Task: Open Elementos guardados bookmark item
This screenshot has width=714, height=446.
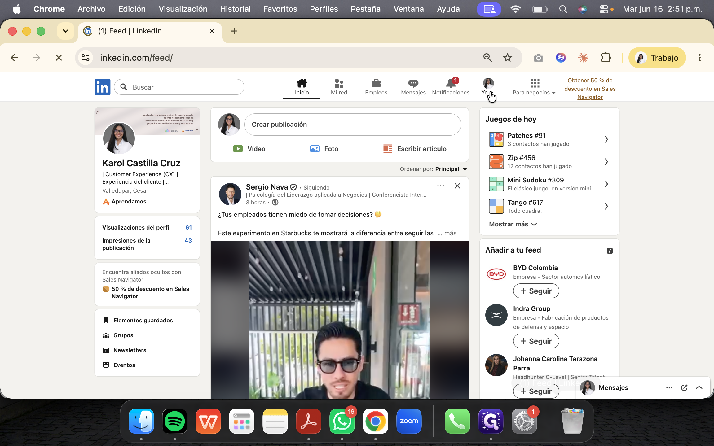Action: pos(138,320)
